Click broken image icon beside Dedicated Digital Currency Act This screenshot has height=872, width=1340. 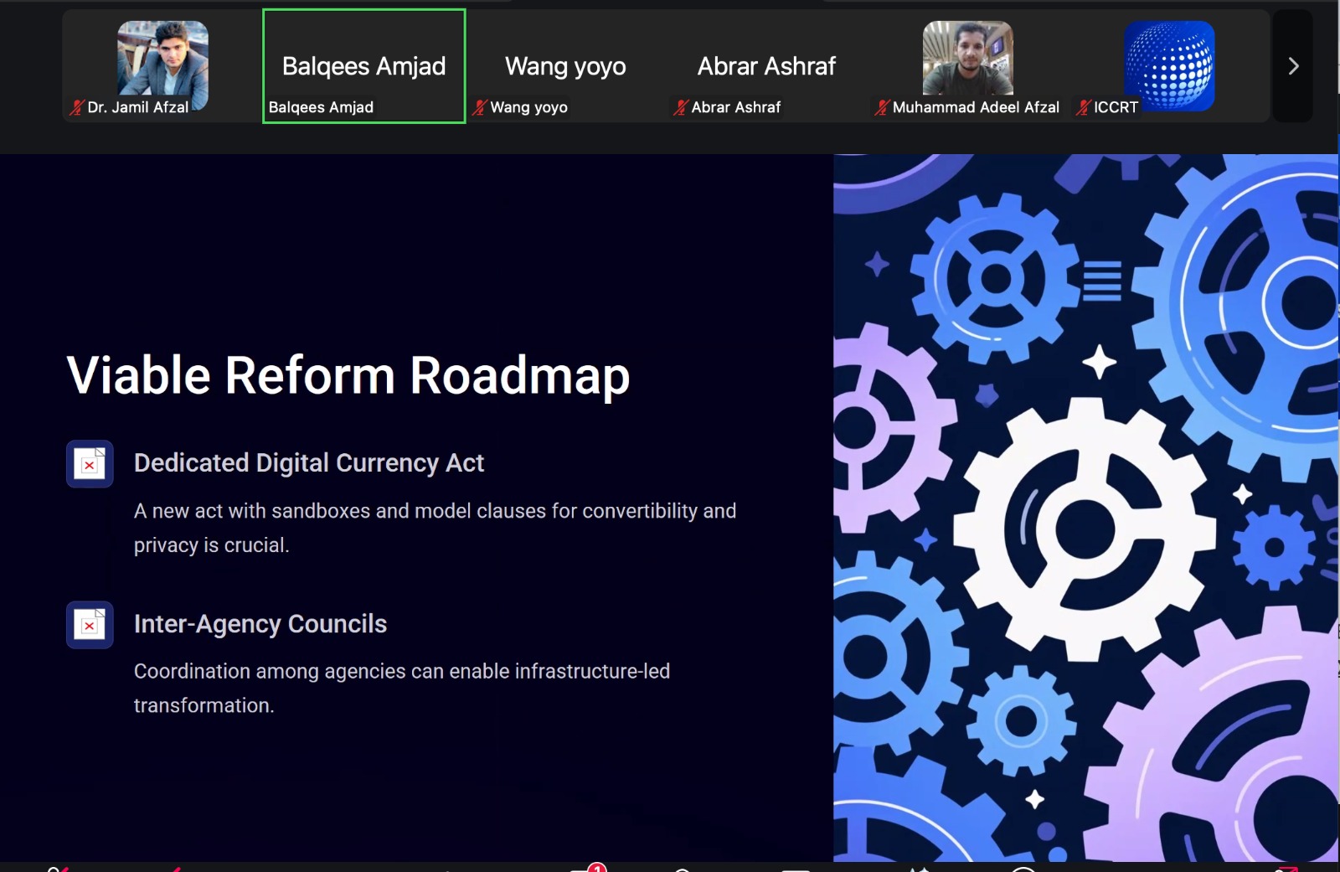pyautogui.click(x=90, y=463)
